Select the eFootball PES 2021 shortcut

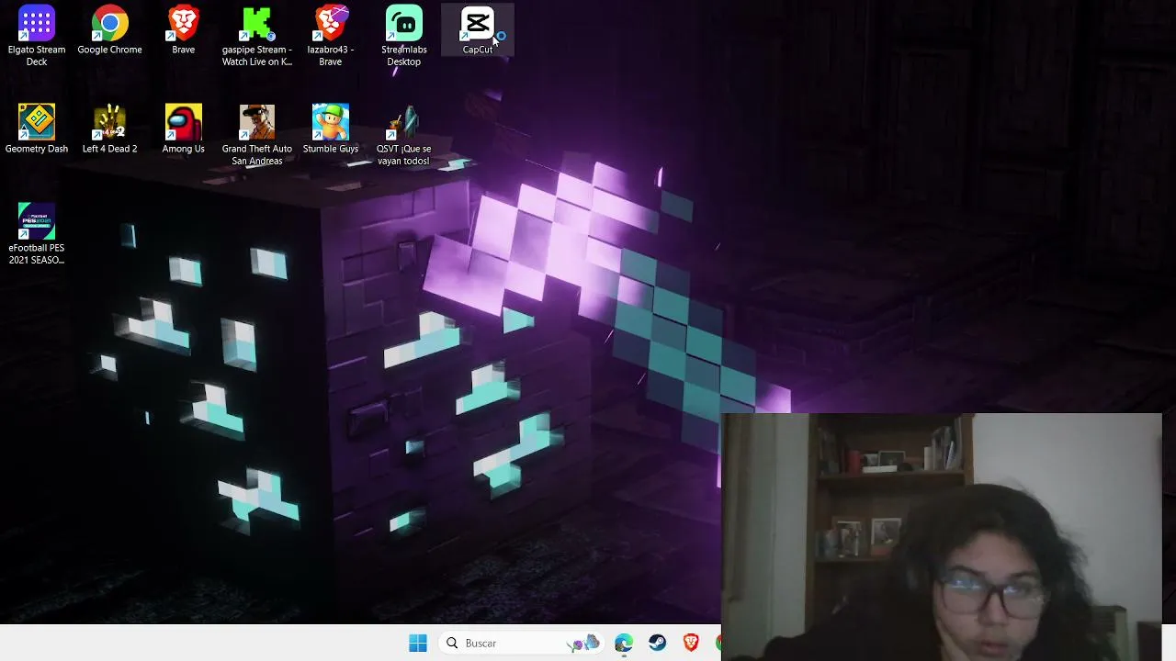pyautogui.click(x=37, y=234)
